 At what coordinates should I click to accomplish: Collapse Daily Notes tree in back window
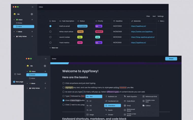(x=14, y=36)
